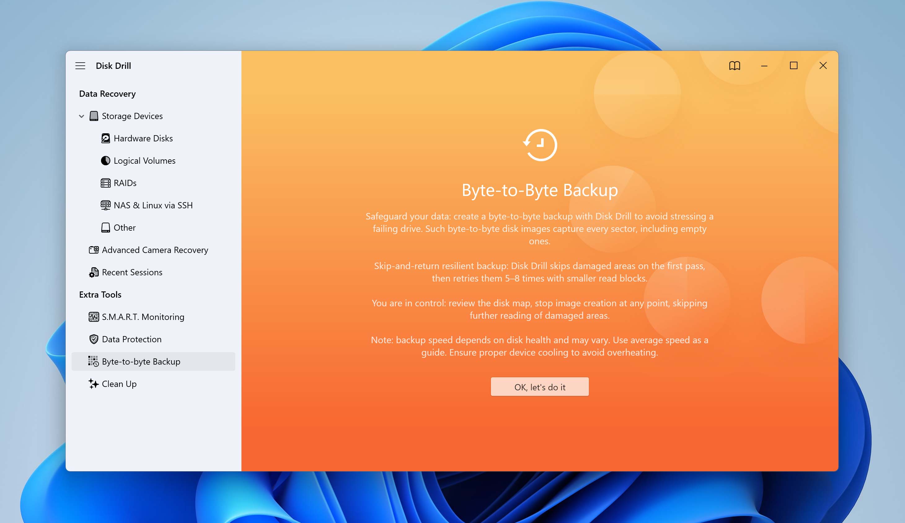Open the Data Protection tool
905x523 pixels.
coord(131,339)
